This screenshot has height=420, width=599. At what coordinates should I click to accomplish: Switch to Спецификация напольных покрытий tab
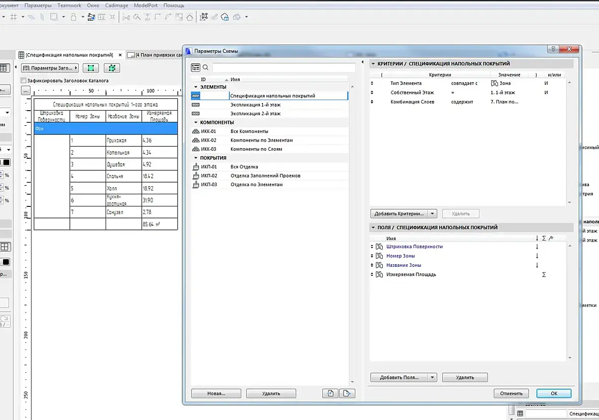[x=69, y=55]
